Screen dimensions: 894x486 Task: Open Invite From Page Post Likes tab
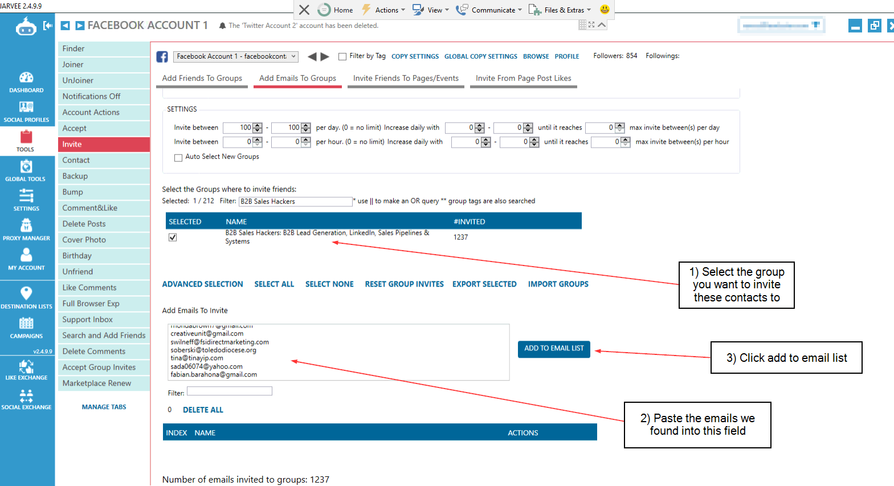coord(524,78)
